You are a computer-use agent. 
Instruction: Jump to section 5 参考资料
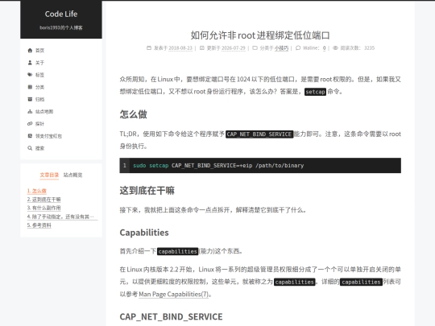[39, 225]
